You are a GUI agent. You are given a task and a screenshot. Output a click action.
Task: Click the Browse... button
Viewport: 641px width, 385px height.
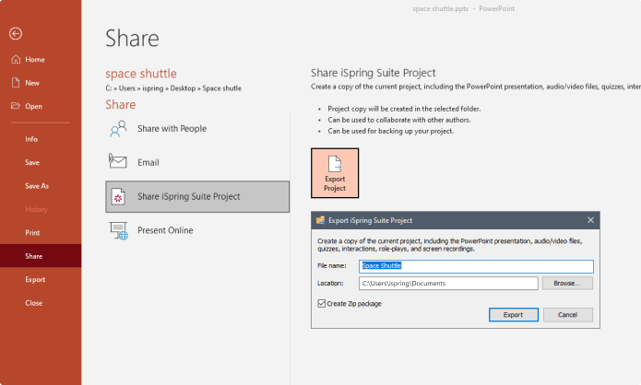[567, 284]
